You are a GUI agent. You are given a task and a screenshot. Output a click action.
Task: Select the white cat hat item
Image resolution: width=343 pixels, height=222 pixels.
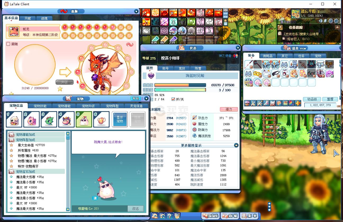coord(267,73)
